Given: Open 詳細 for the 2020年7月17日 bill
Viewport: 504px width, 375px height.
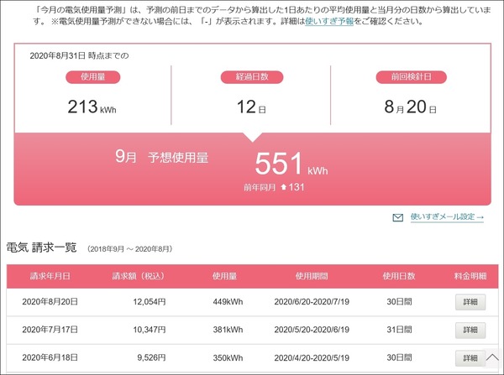Looking at the screenshot, I should pyautogui.click(x=470, y=330).
